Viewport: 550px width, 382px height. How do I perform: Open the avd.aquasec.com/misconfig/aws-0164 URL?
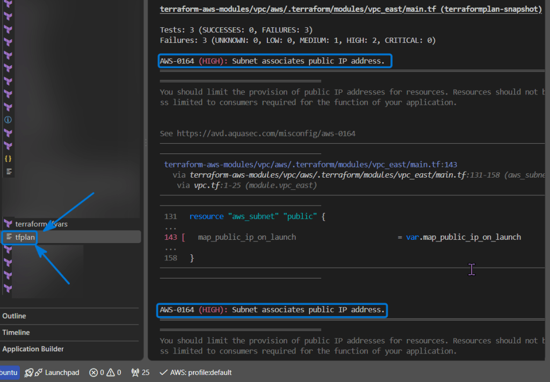[x=266, y=134]
